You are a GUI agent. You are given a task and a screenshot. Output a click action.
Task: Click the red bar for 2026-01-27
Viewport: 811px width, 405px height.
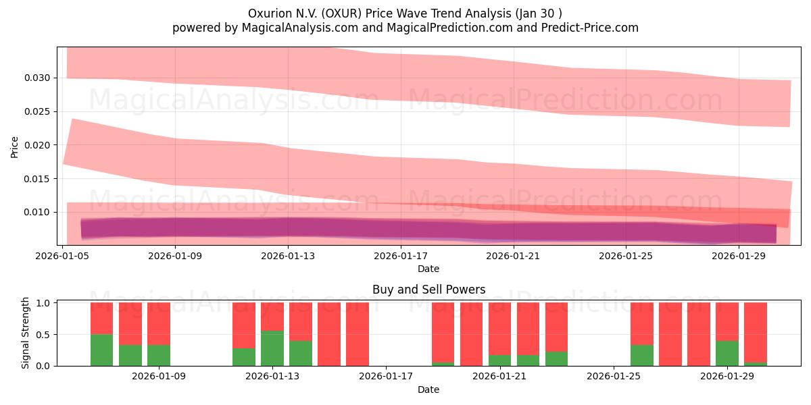coord(670,334)
